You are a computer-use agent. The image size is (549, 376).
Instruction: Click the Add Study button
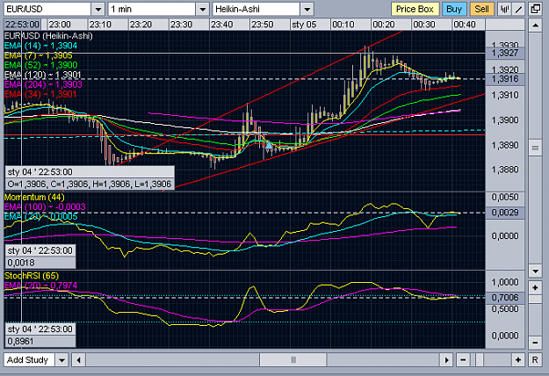[29, 360]
